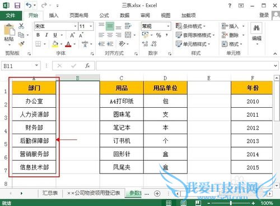Image resolution: width=280 pixels, height=206 pixels.
Task: Switch to the 页面布局 tab
Action: point(79,15)
